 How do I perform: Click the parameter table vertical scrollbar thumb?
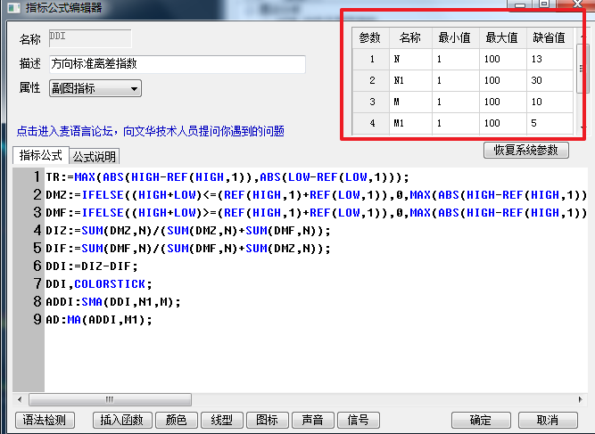[581, 69]
